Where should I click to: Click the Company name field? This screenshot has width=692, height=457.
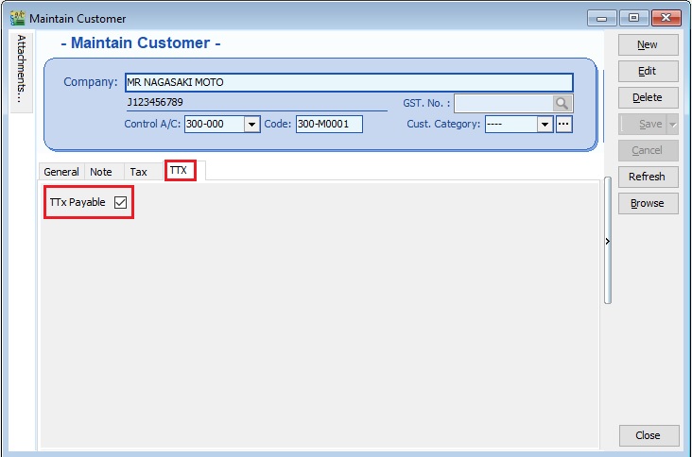click(x=349, y=82)
